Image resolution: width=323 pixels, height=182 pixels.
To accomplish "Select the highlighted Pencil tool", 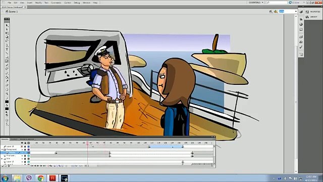I will pos(7,61).
